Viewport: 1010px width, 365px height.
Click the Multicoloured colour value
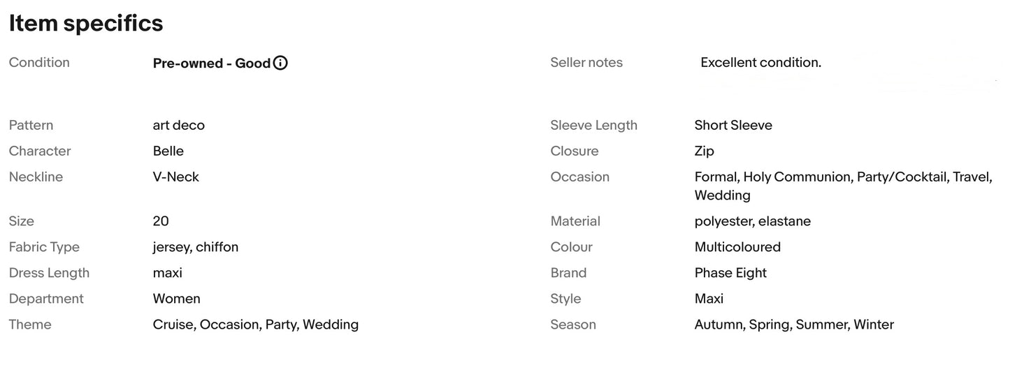pyautogui.click(x=737, y=247)
